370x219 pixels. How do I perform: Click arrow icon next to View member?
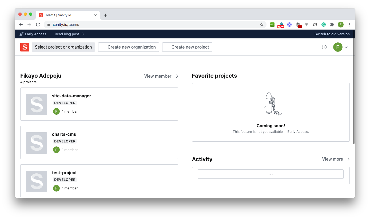pyautogui.click(x=176, y=76)
